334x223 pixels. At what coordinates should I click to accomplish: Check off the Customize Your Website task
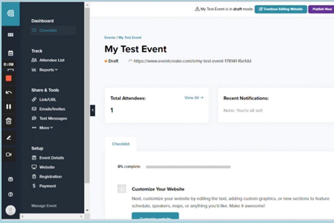point(121,189)
